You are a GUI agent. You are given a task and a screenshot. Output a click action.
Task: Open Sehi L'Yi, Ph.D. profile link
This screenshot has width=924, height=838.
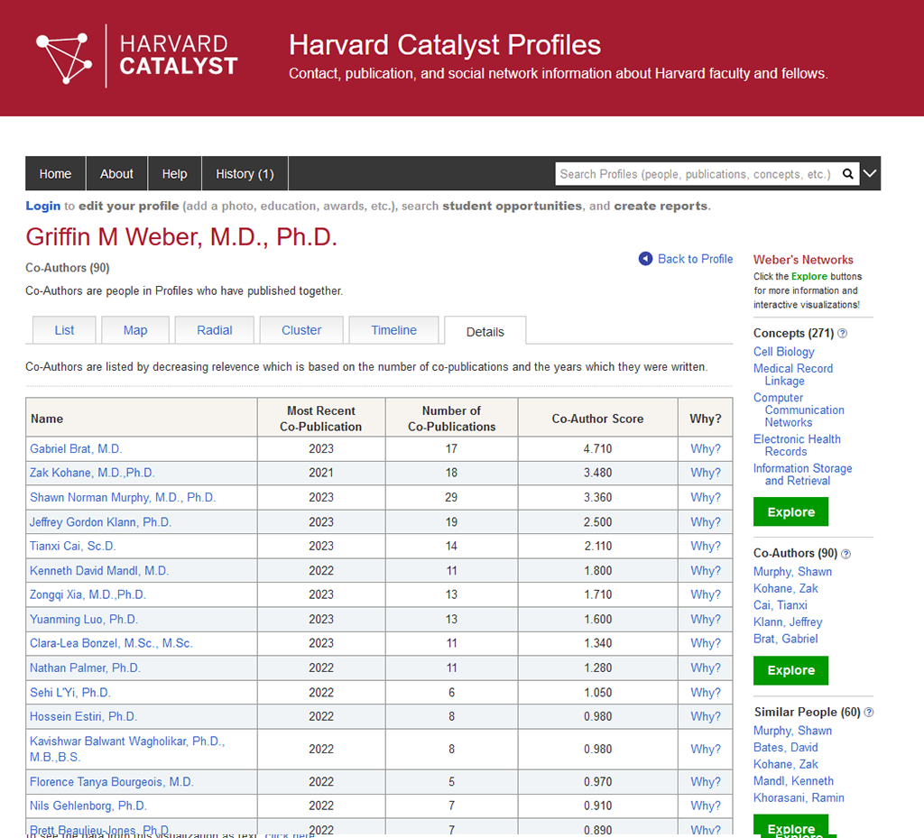(70, 693)
